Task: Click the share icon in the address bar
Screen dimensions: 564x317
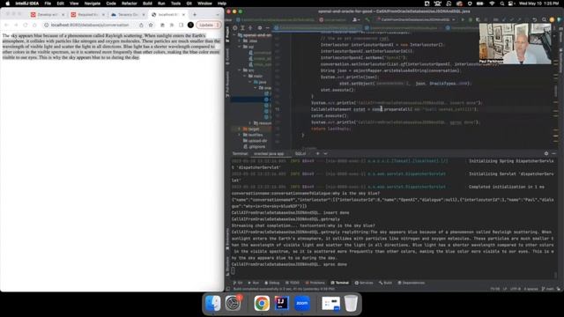Action: [141, 25]
